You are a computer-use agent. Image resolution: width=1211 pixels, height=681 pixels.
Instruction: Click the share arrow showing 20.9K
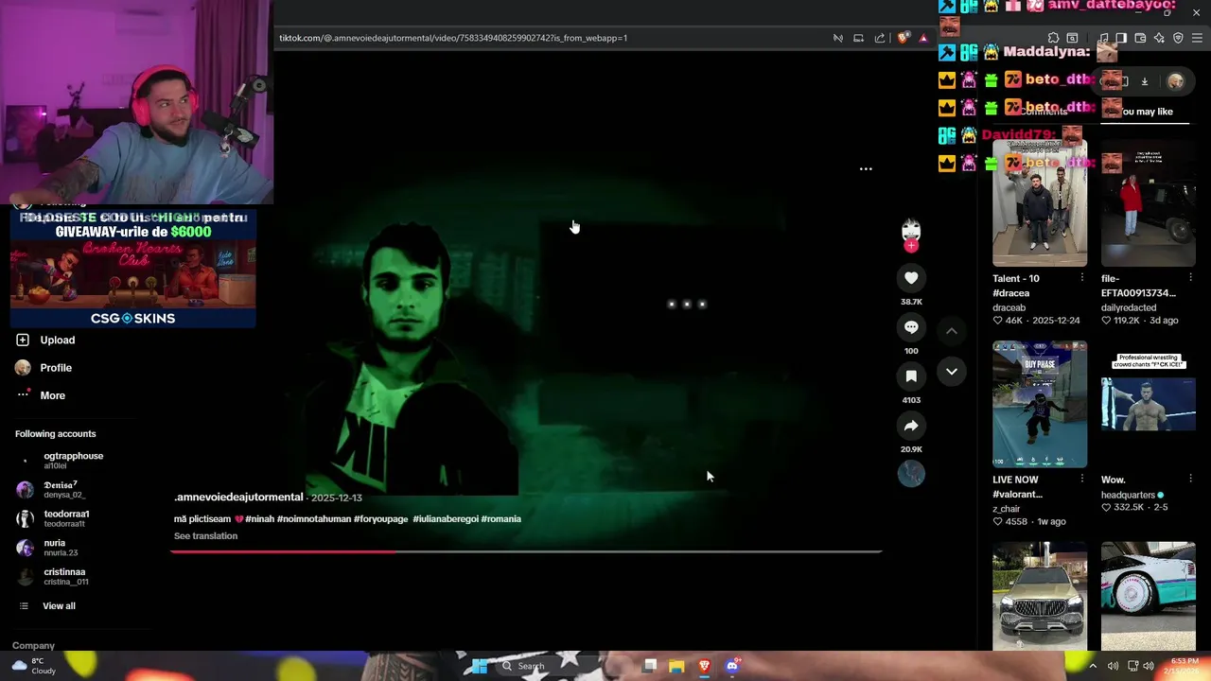(911, 426)
